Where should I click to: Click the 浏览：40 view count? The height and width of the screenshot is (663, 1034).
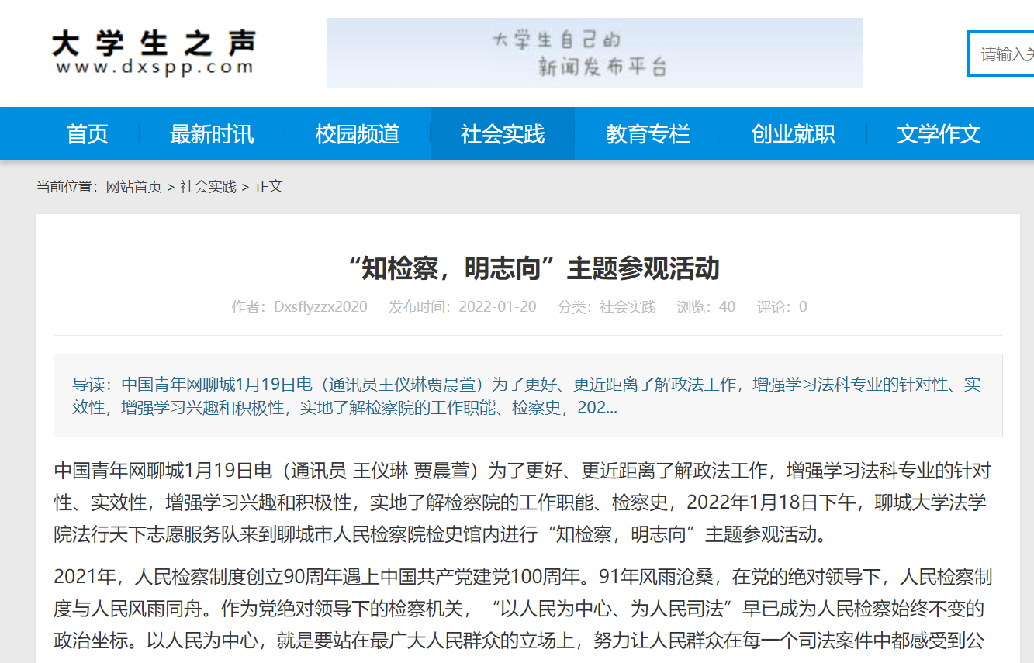tap(706, 307)
